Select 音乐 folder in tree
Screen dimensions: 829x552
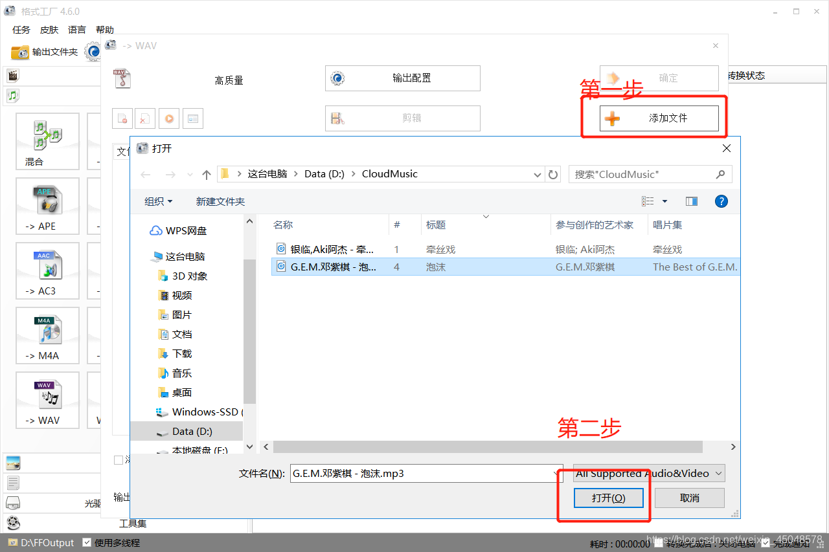pyautogui.click(x=175, y=373)
